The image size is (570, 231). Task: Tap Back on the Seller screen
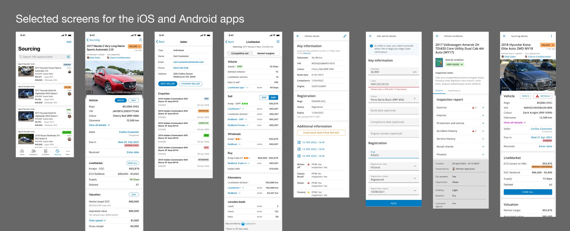pos(160,42)
